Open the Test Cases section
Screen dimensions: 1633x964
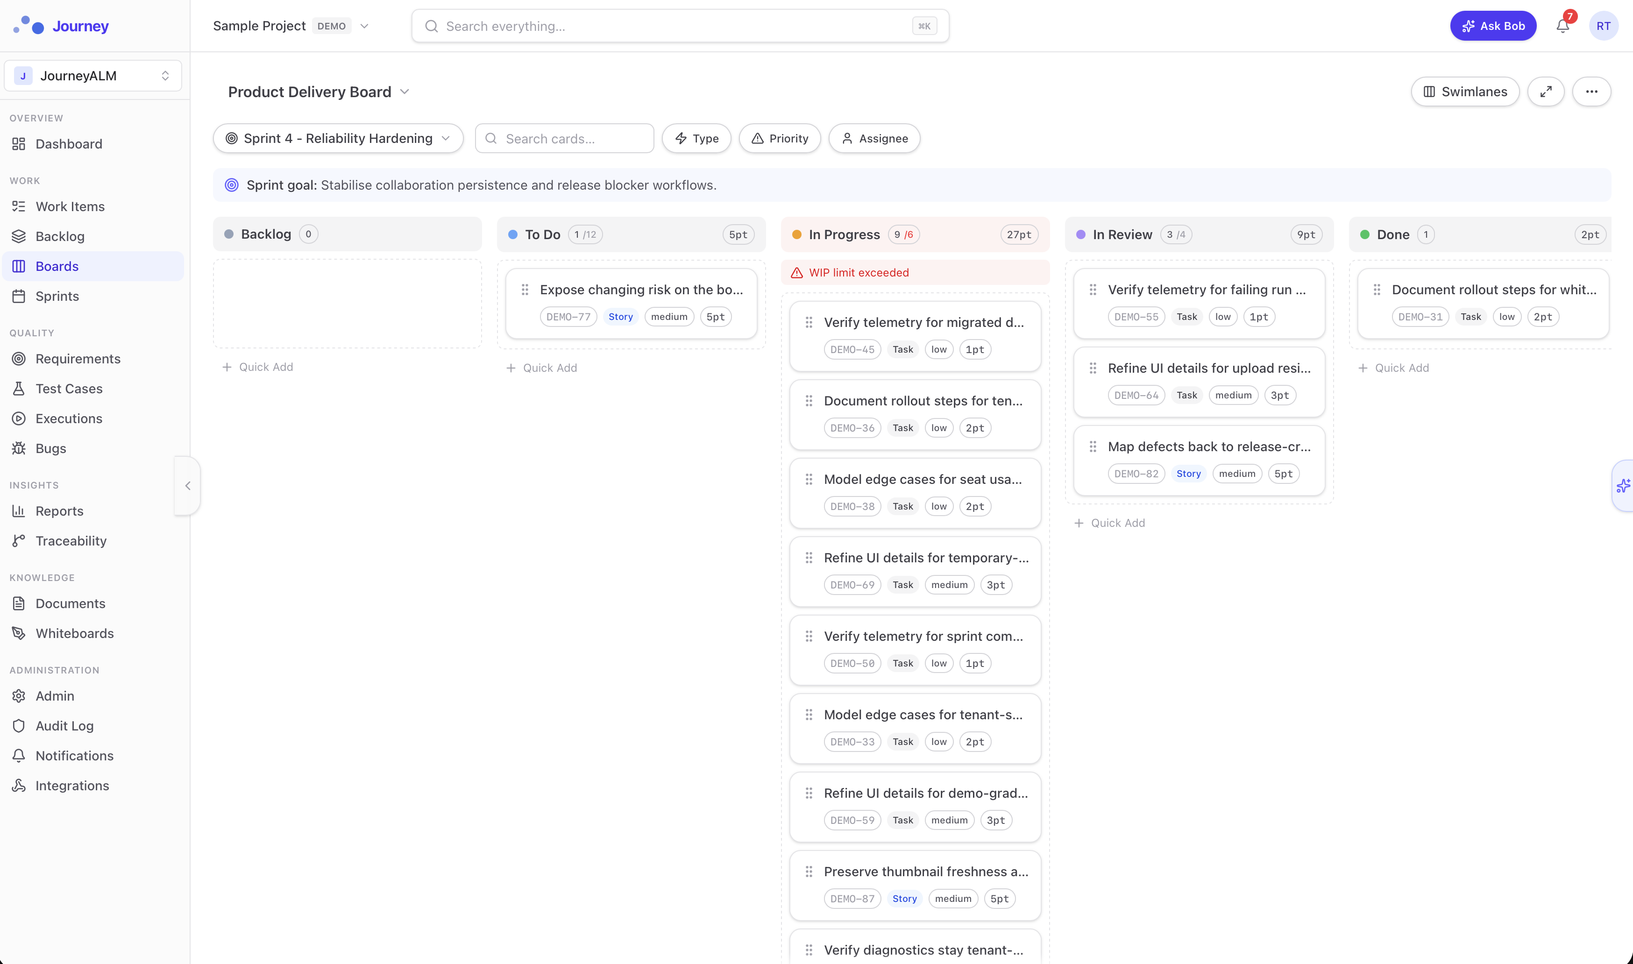68,389
